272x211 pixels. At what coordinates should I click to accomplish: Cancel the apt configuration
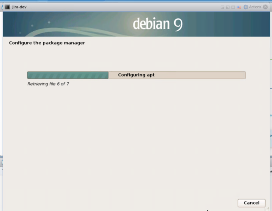[x=251, y=203]
